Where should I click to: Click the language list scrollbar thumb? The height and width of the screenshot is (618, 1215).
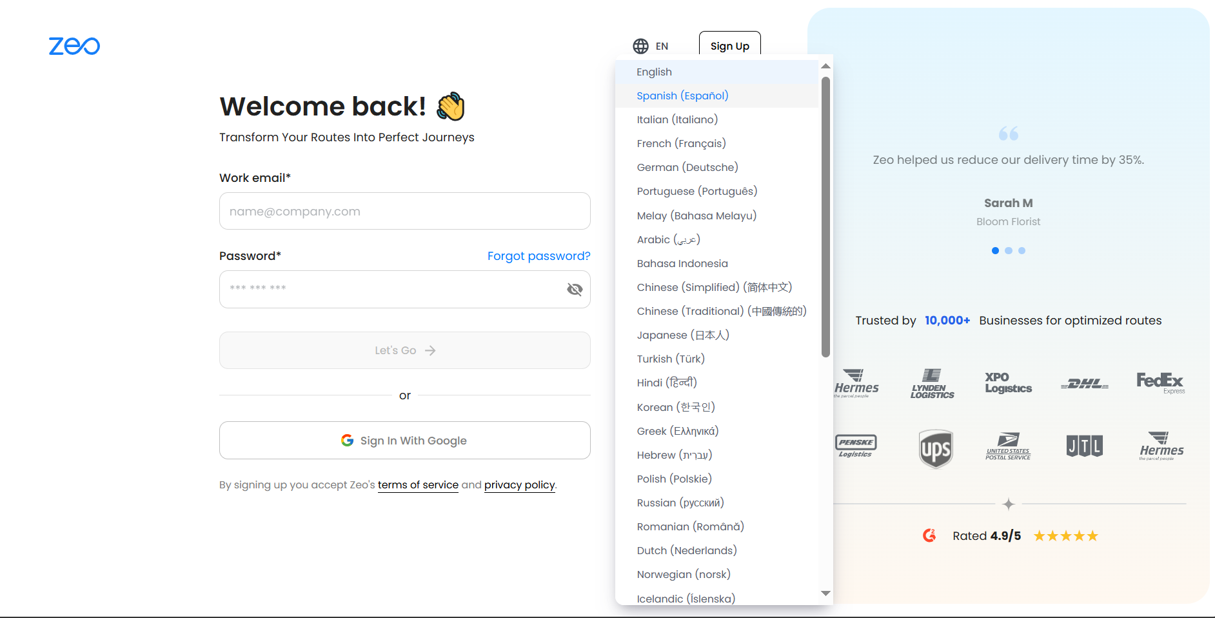click(x=825, y=217)
